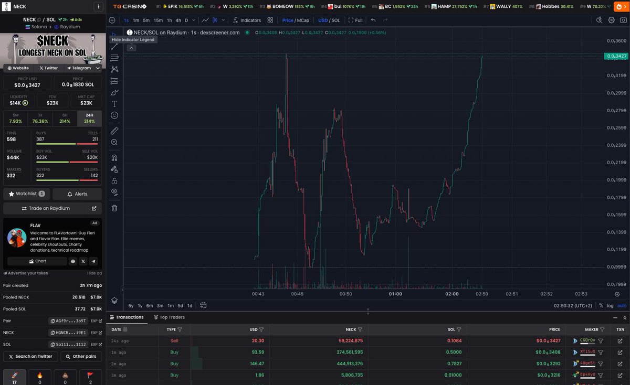This screenshot has height=385, width=630.
Task: Open the object tree layers icon
Action: 114,300
